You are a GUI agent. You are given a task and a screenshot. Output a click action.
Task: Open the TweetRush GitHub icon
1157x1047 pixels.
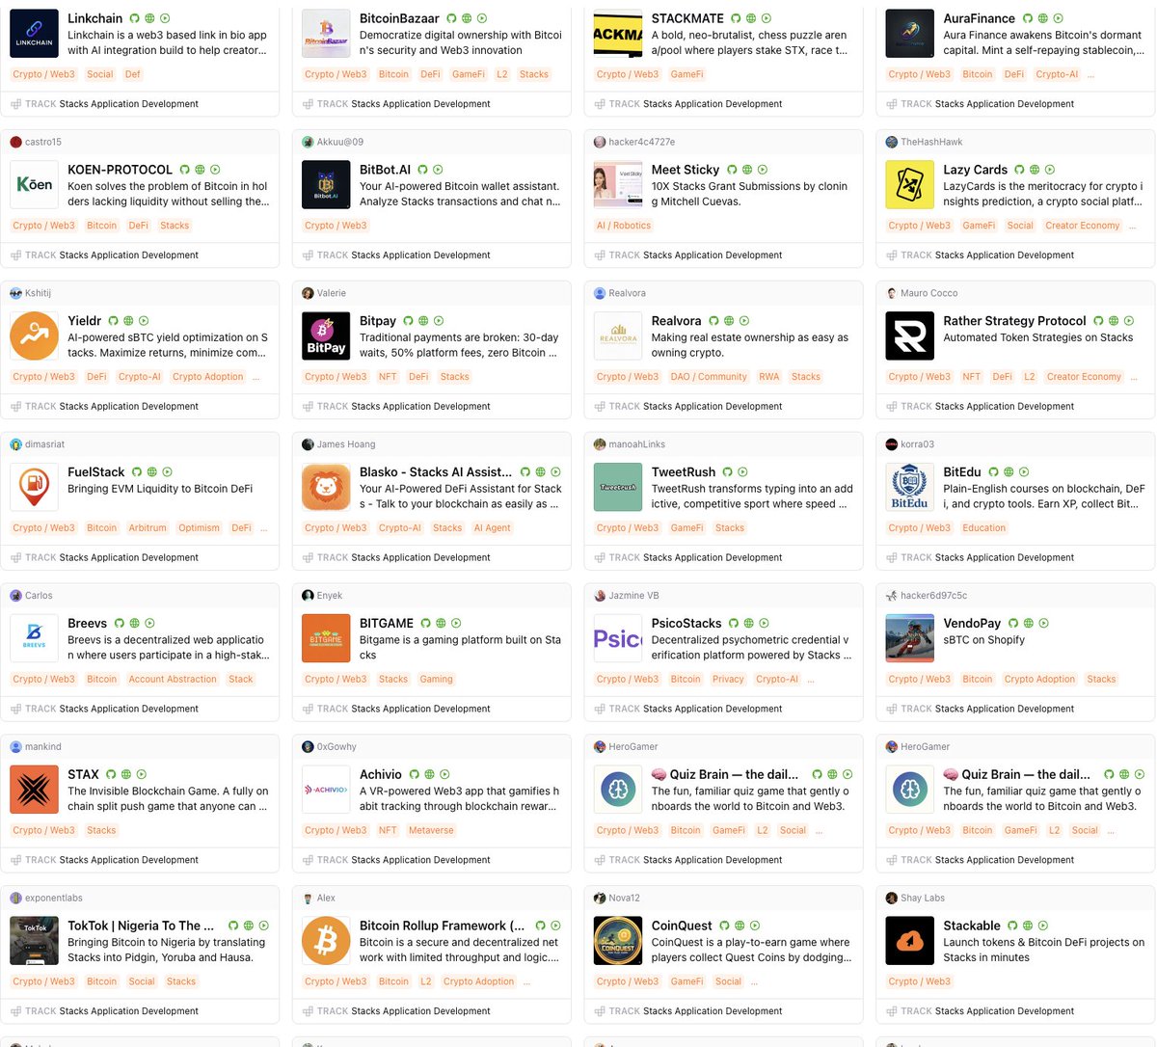tap(728, 472)
